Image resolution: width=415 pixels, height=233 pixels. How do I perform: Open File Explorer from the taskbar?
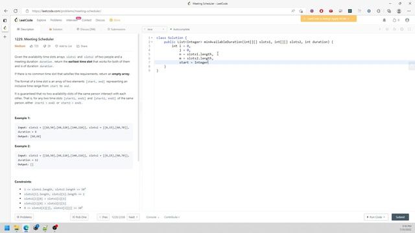[16, 228]
